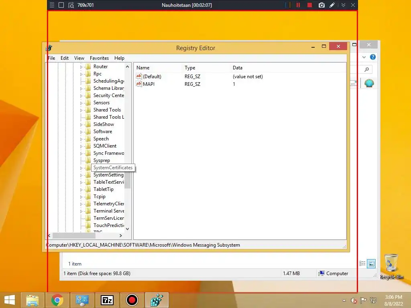The image size is (411, 308).
Task: Click the muted volume tray icon
Action: (x=354, y=300)
